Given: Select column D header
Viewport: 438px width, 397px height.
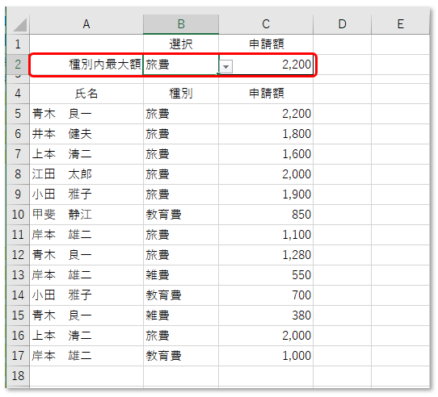Looking at the screenshot, I should pyautogui.click(x=342, y=24).
